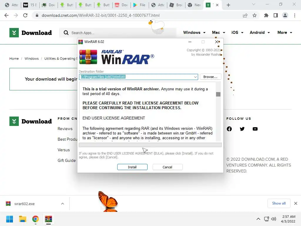The width and height of the screenshot is (301, 226).
Task: Open the Best Products footer link
Action: pos(67,139)
